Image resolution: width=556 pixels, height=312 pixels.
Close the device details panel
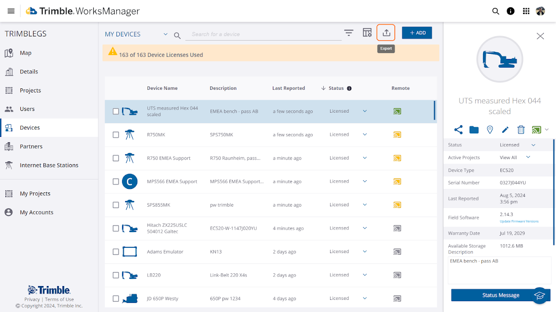[x=540, y=36]
